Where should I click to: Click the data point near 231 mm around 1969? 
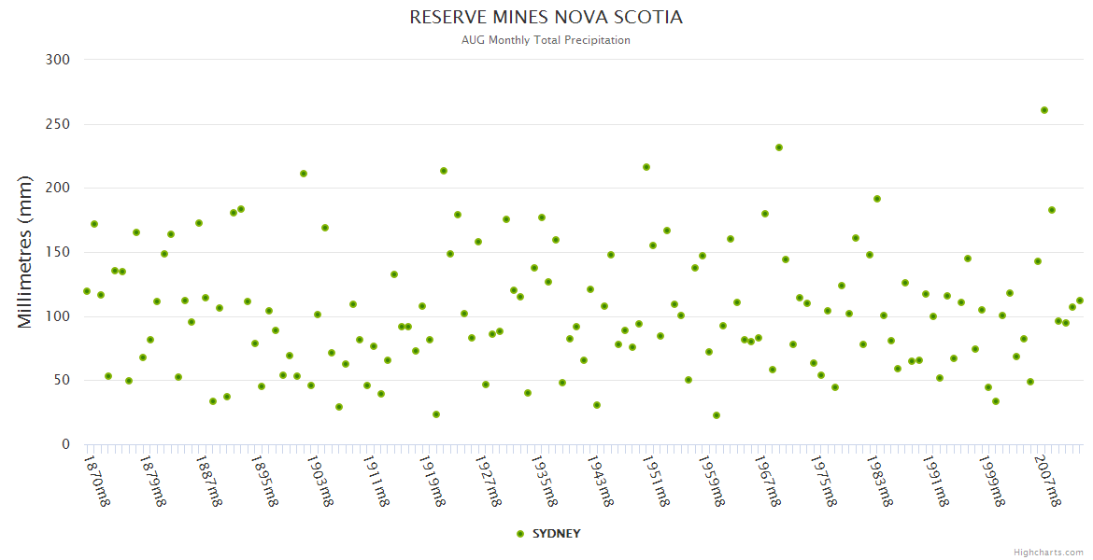point(779,147)
